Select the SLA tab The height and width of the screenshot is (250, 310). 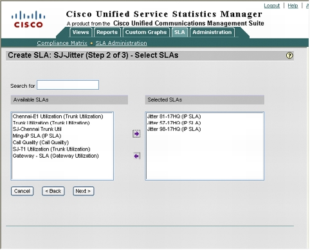(179, 32)
